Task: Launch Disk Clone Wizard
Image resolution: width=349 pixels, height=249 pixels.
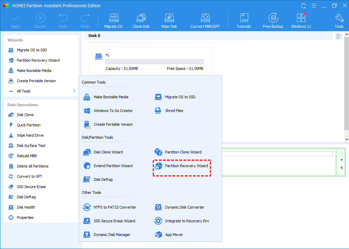Action: (103, 152)
